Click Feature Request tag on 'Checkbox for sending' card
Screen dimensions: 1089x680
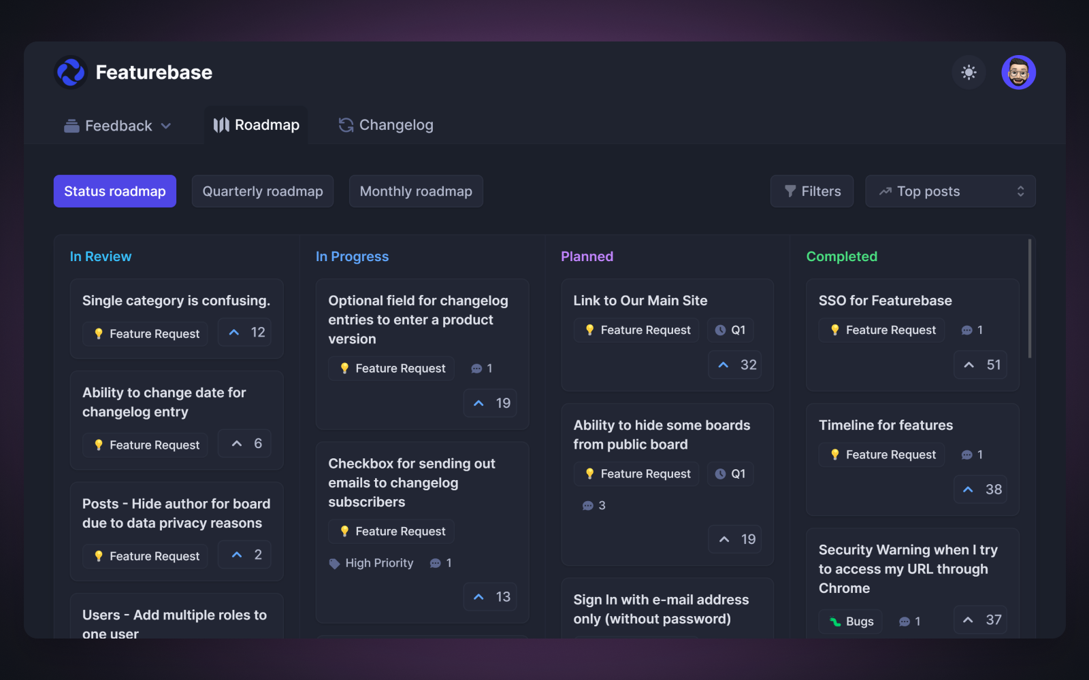(x=391, y=531)
